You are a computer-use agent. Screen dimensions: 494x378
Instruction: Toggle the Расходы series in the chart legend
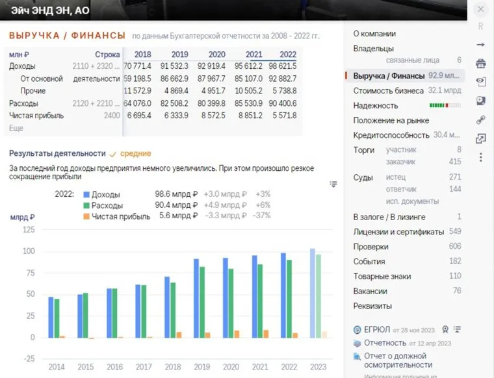click(x=105, y=205)
